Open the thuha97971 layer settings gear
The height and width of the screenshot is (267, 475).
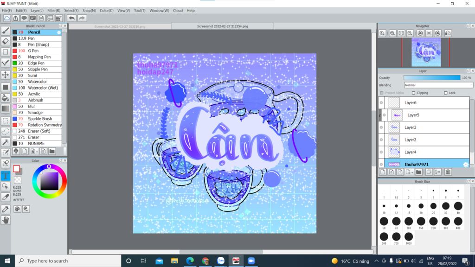coord(466,165)
